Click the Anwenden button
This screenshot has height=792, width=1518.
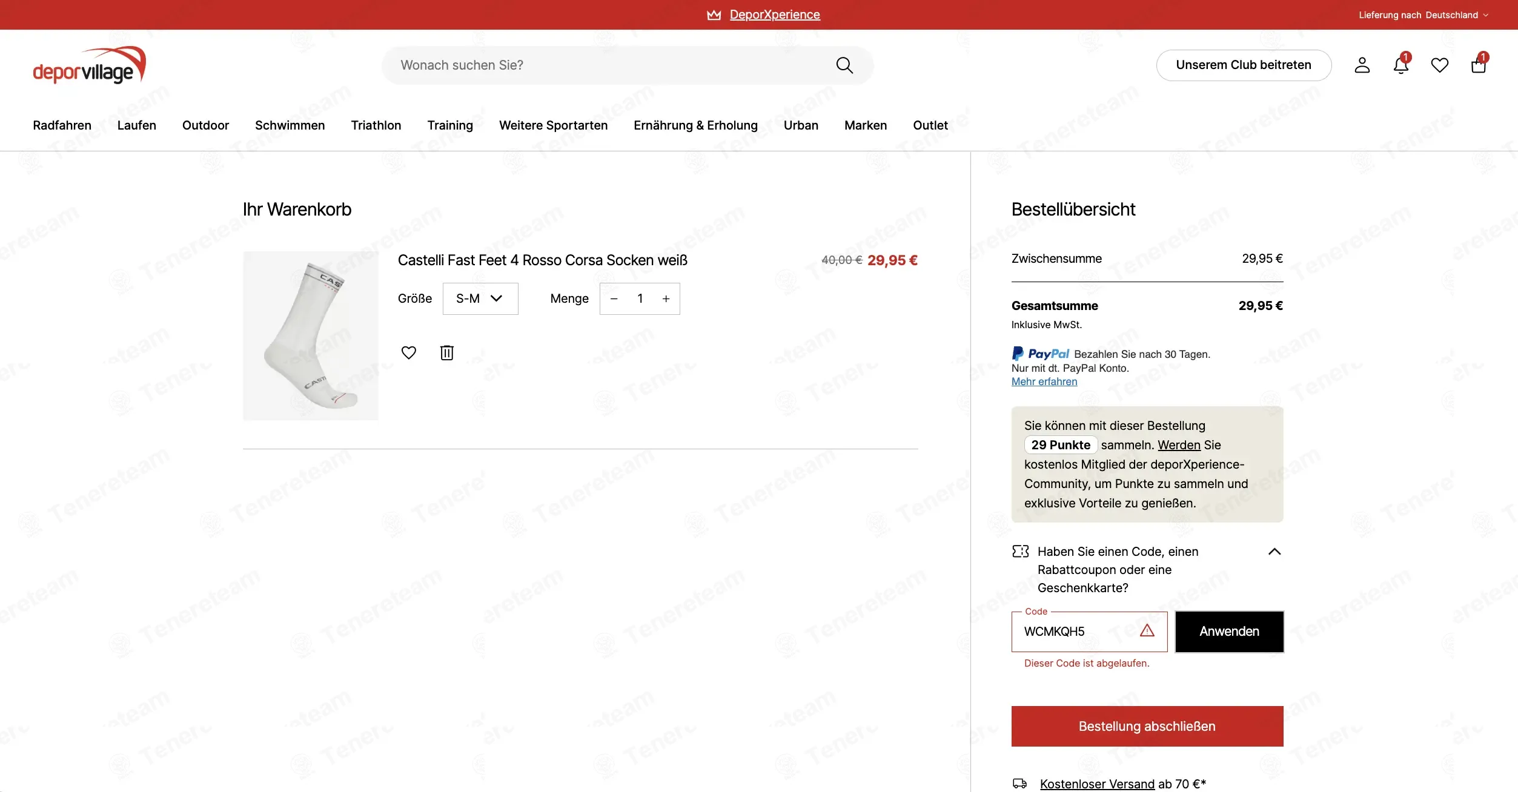click(1230, 632)
